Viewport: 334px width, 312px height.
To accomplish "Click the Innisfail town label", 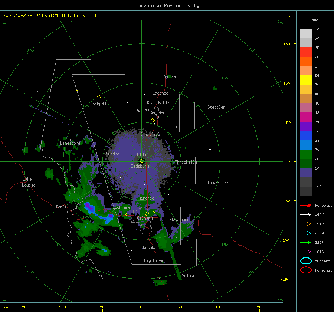I will pos(150,134).
